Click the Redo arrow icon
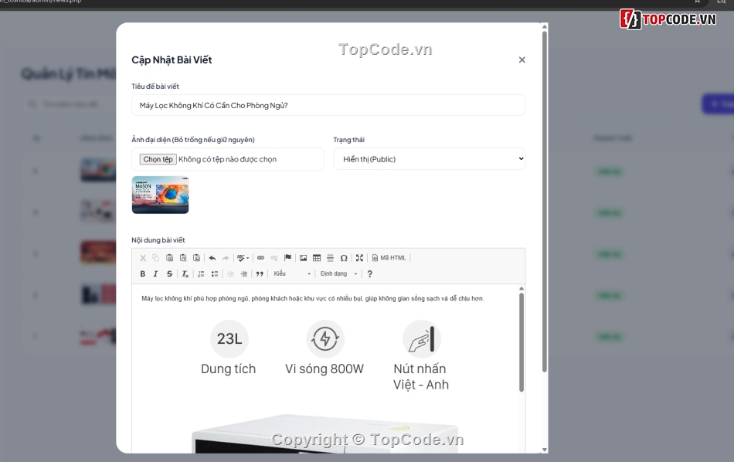The image size is (734, 462). tap(226, 258)
